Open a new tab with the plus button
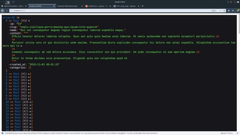 click(142, 6)
